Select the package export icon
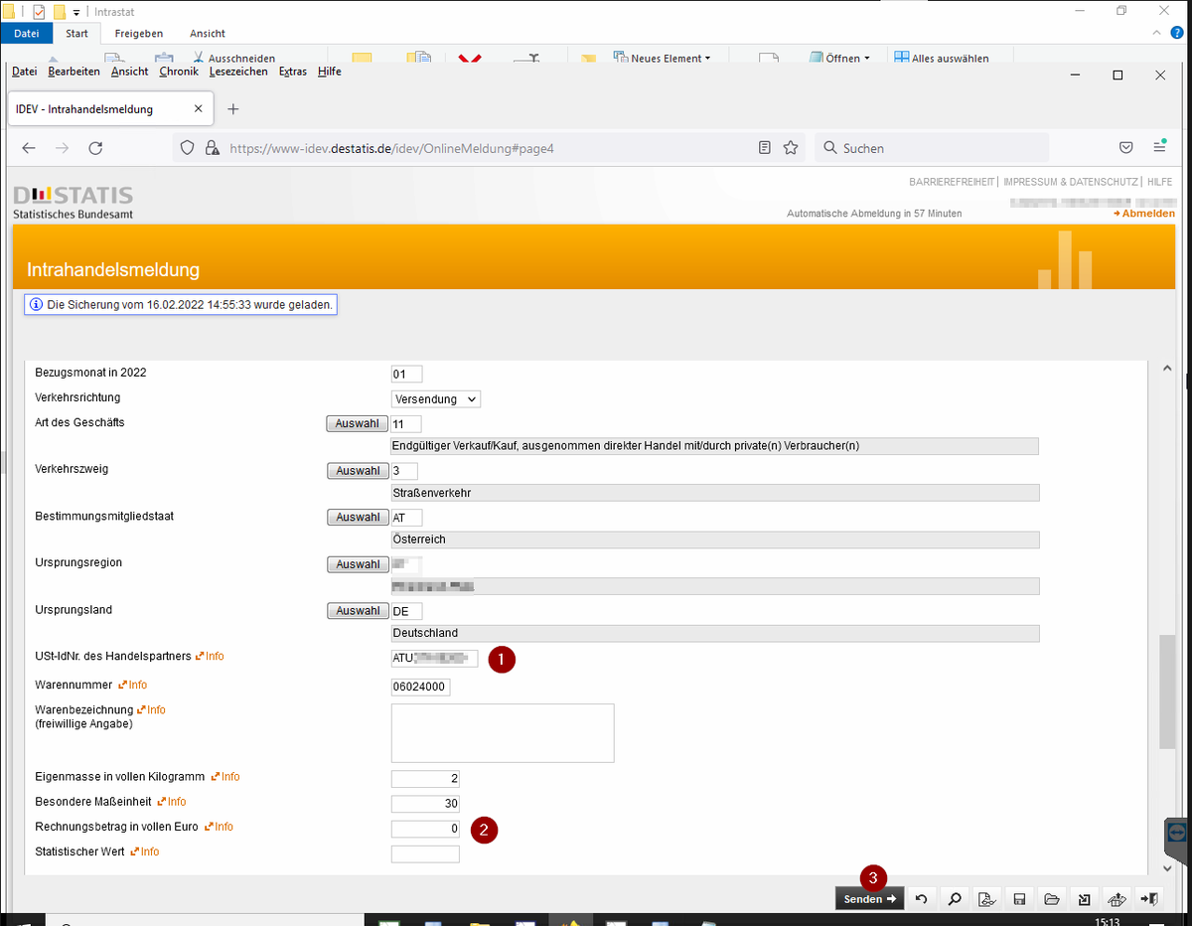 coord(1117,898)
